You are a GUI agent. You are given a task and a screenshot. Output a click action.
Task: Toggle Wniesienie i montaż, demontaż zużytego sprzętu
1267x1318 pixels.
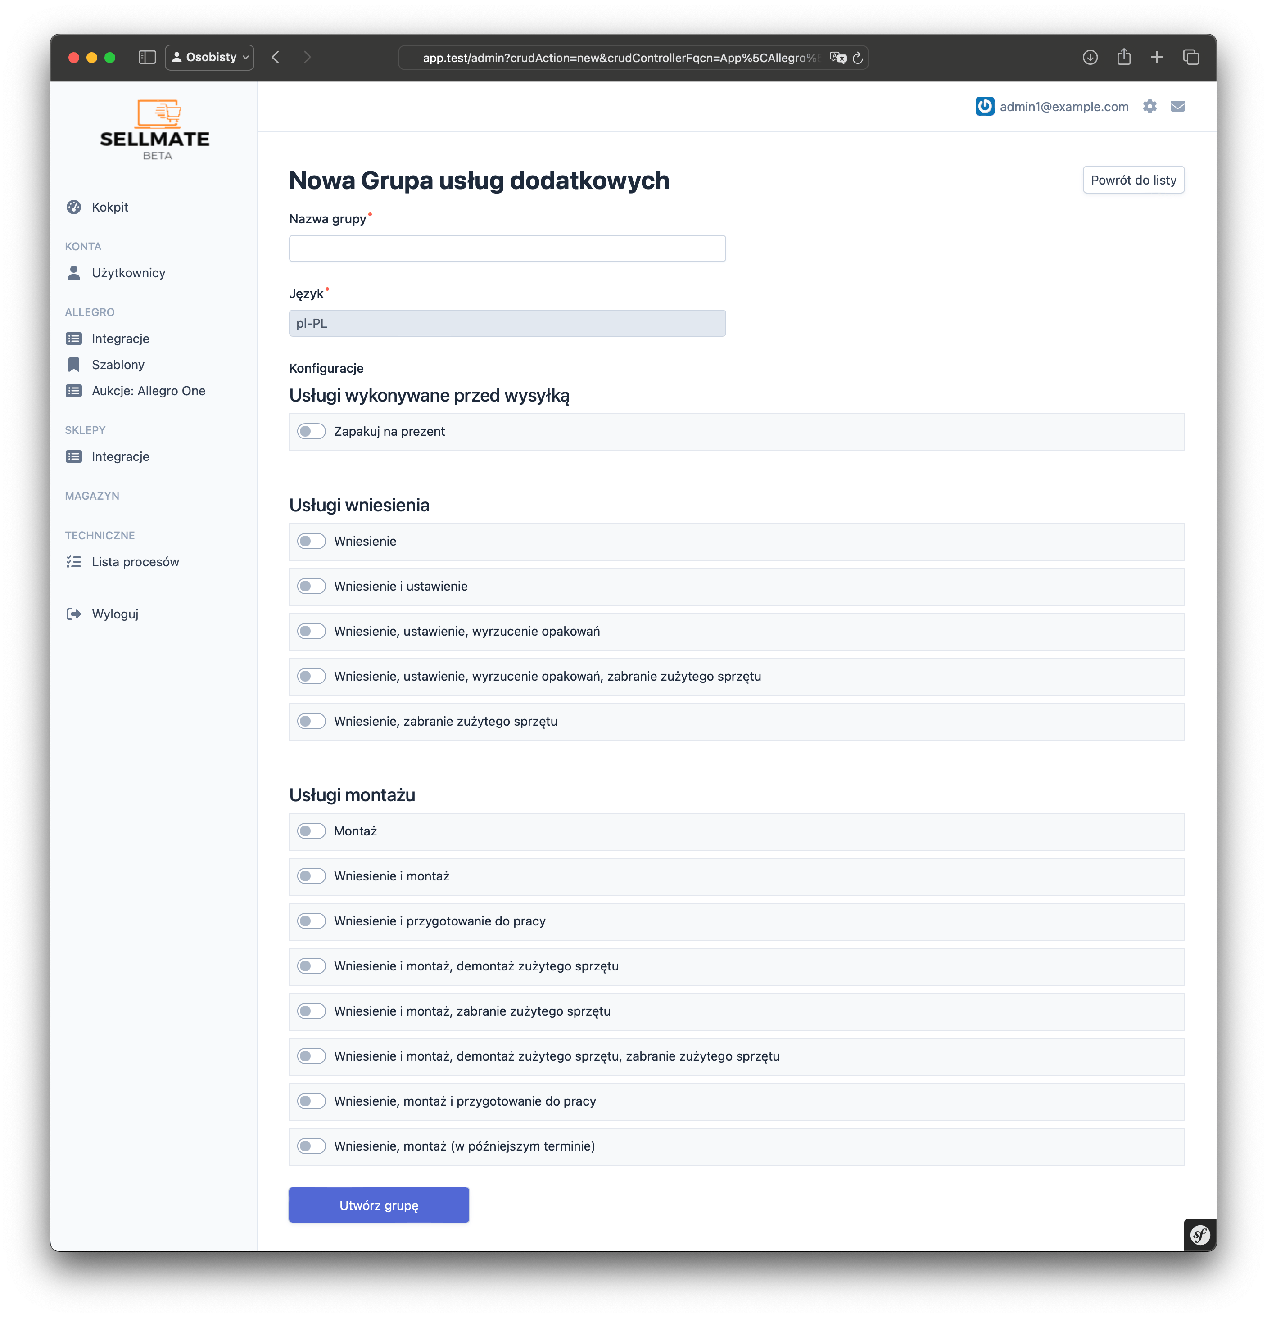(x=312, y=966)
